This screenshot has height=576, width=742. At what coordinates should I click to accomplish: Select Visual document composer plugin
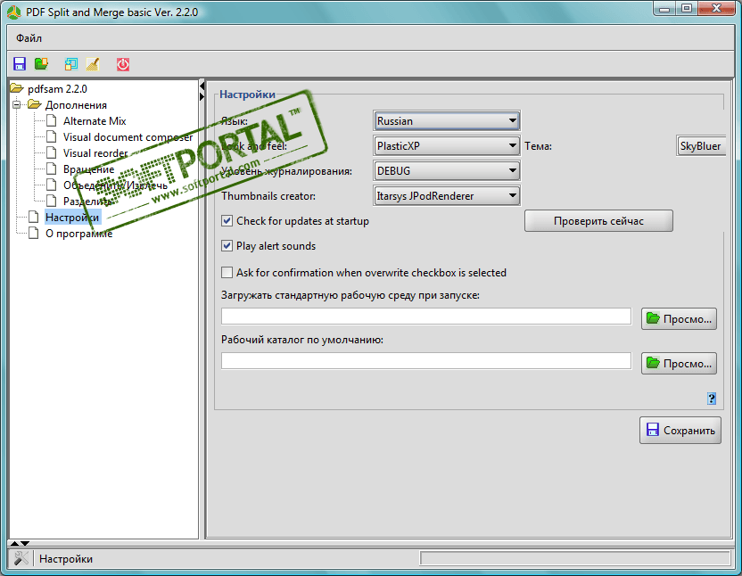pos(128,137)
